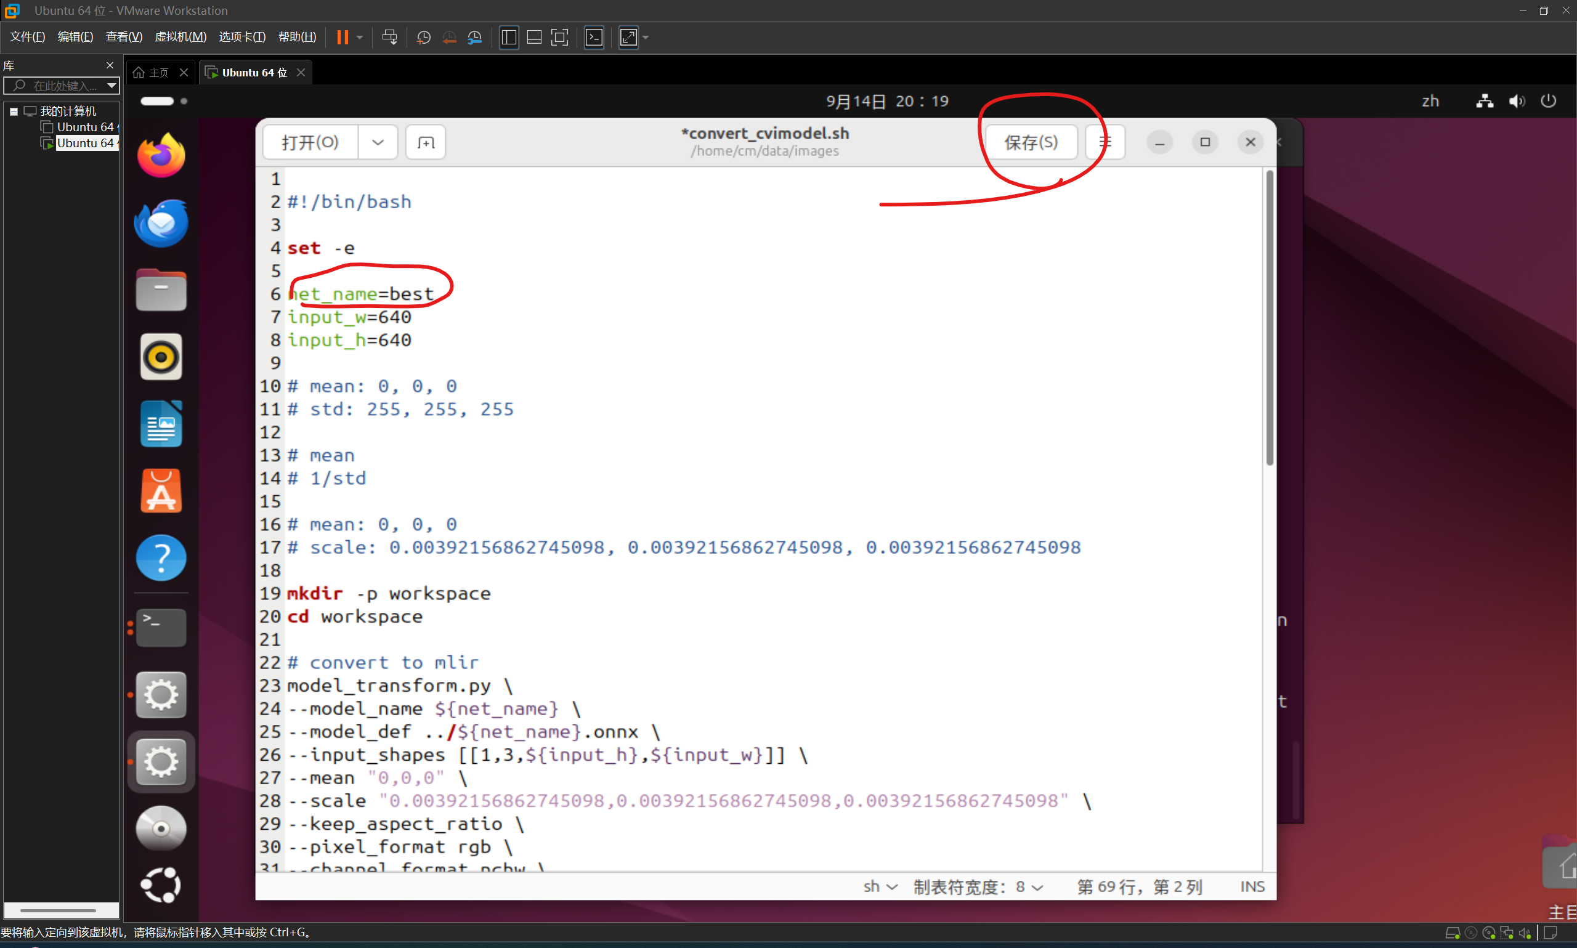Open the VMware console view icon

594,37
